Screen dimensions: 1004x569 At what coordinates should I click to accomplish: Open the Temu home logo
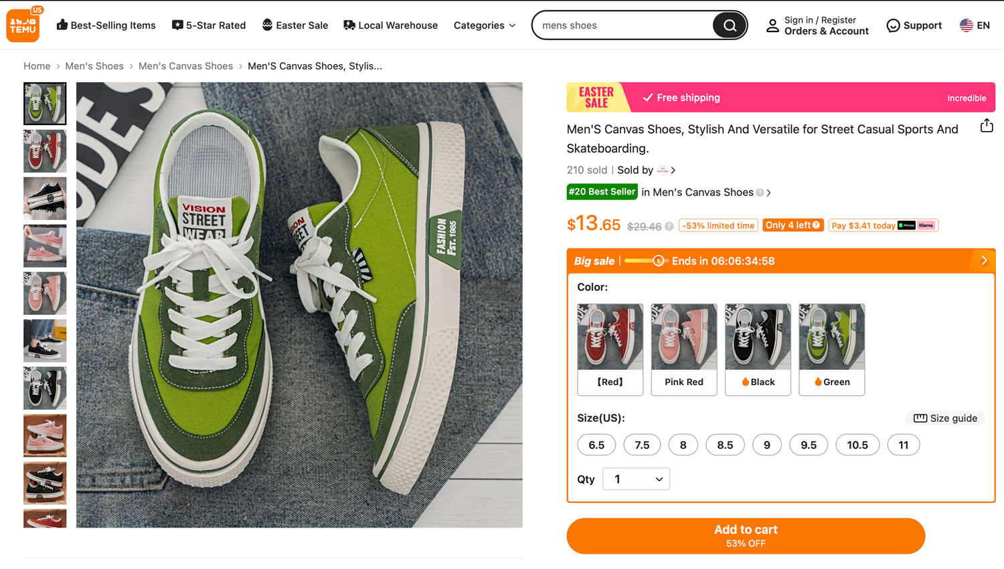click(23, 25)
